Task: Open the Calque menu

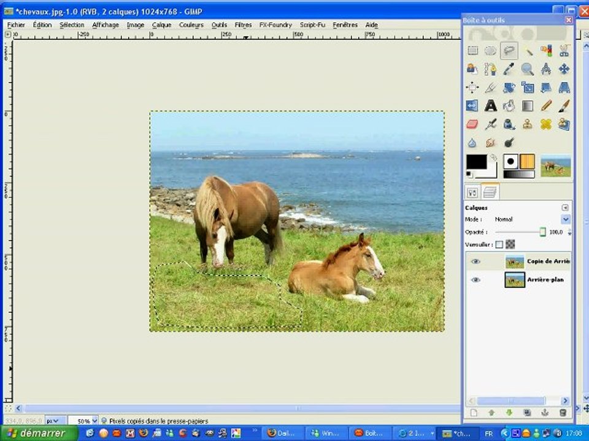Action: [161, 24]
